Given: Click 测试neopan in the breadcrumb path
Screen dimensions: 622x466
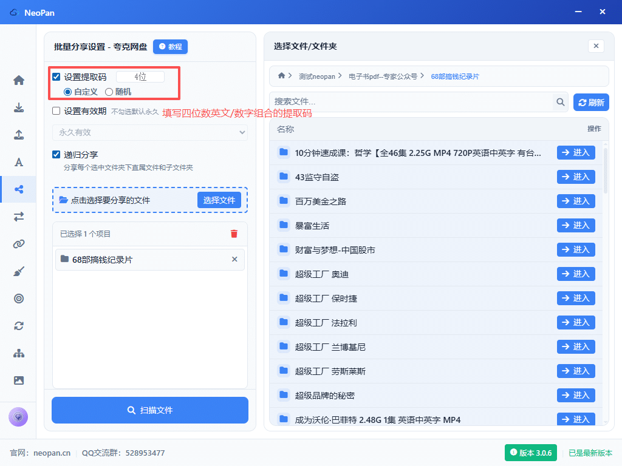Looking at the screenshot, I should 316,76.
